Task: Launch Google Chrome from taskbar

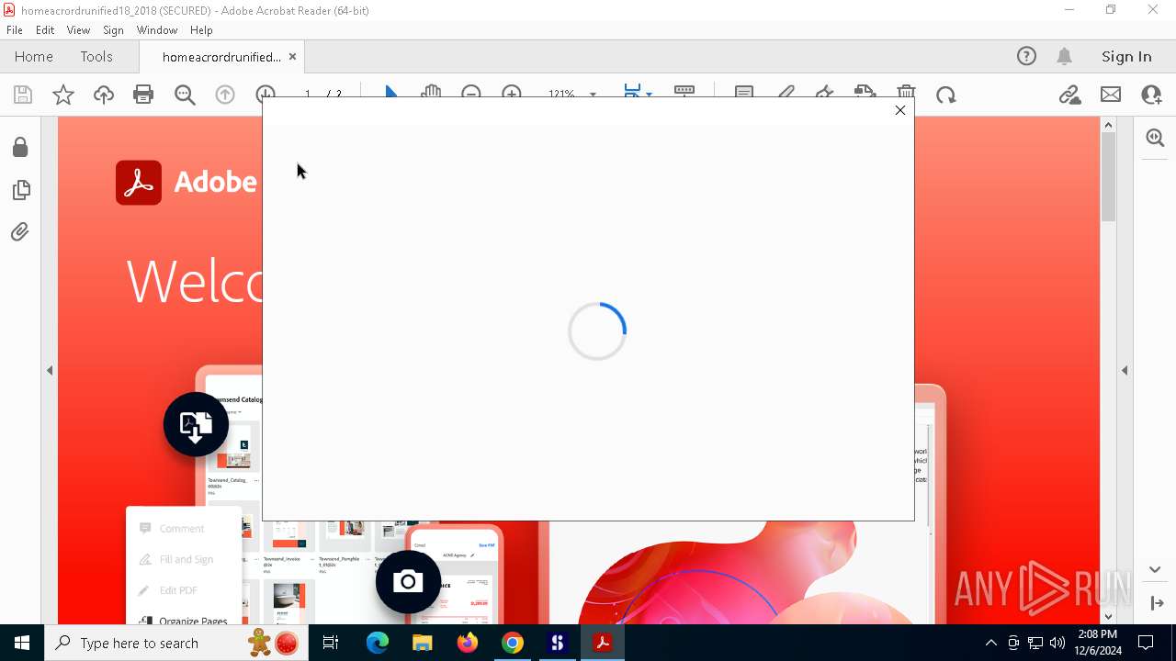Action: click(x=513, y=643)
